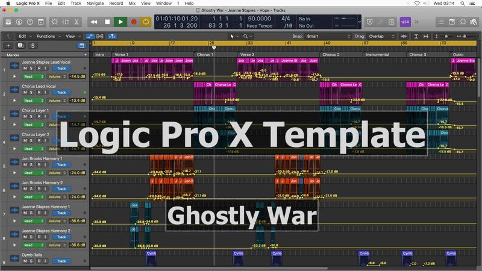Click the Verse 1 marker
This screenshot has width=482, height=271.
tap(121, 54)
